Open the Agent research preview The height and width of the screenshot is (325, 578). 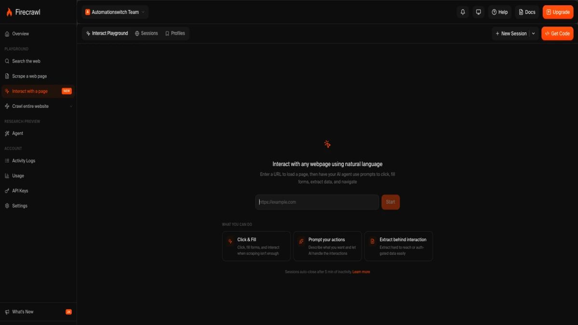18,133
